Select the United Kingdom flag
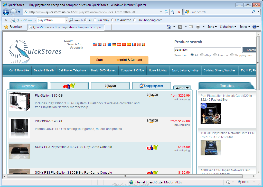Screen dimensions: 263x187 (99, 44)
